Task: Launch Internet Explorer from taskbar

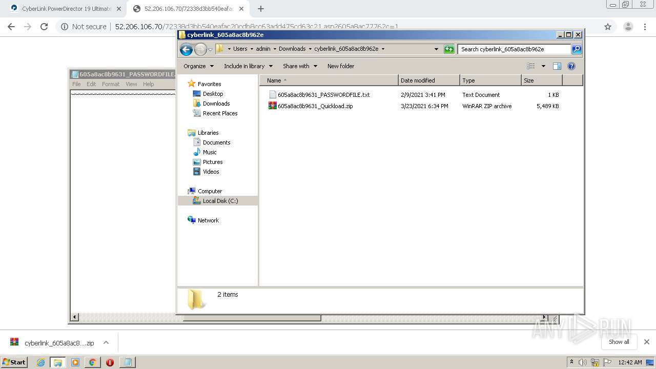Action: pos(40,362)
